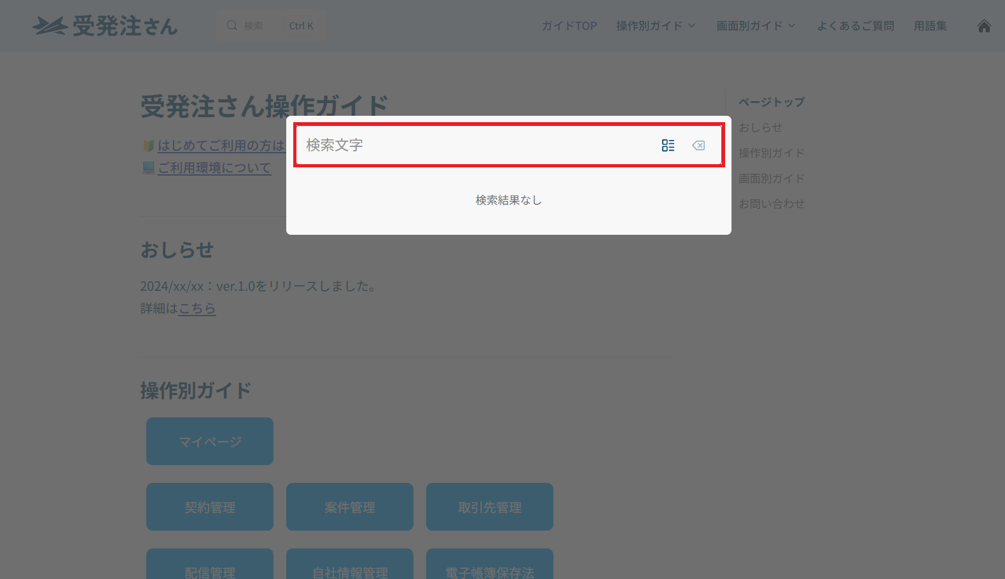Open the ご利用環境について link
The width and height of the screenshot is (1005, 579).
[214, 168]
